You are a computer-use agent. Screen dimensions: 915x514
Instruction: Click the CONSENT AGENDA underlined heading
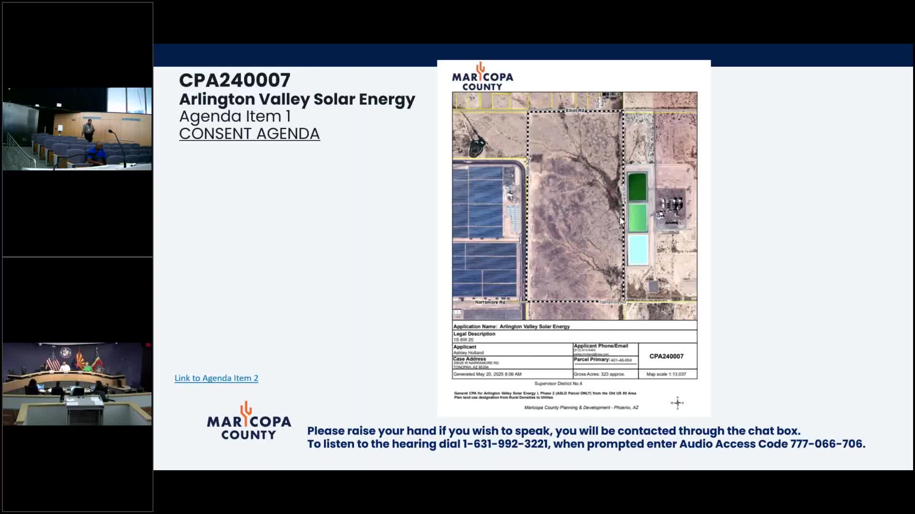point(249,134)
